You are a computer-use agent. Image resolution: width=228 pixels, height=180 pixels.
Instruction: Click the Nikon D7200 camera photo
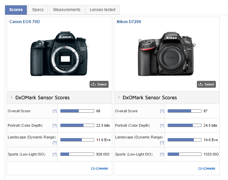pos(167,54)
